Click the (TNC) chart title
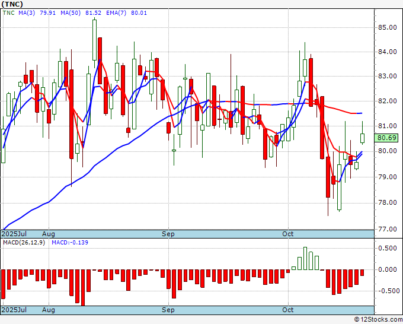Screen dimensions: 403x324 click(12, 4)
